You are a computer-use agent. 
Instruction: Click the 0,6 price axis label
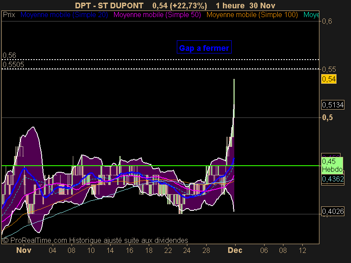tap(327, 21)
